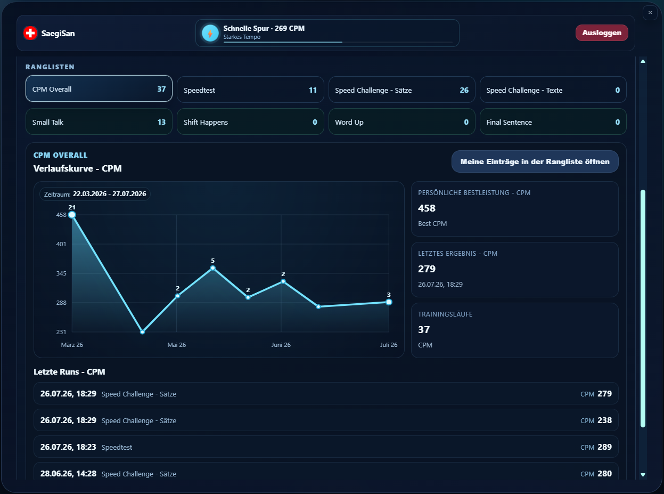Click the chart data point labeled 3

pos(389,302)
